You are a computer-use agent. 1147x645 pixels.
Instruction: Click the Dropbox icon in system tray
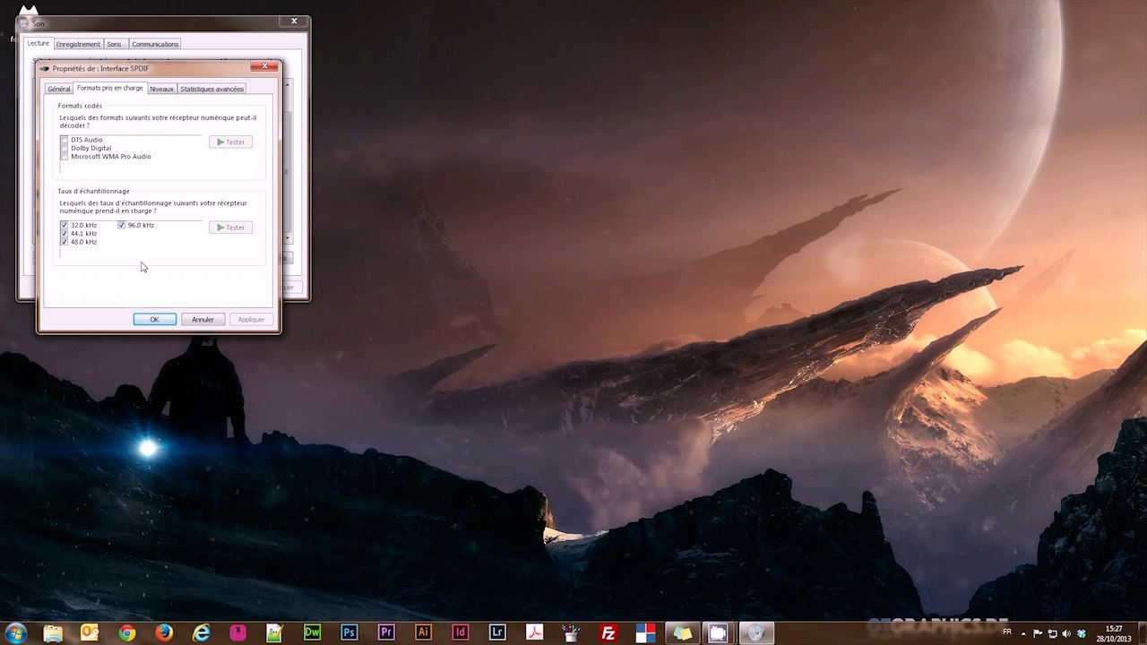(x=1081, y=634)
